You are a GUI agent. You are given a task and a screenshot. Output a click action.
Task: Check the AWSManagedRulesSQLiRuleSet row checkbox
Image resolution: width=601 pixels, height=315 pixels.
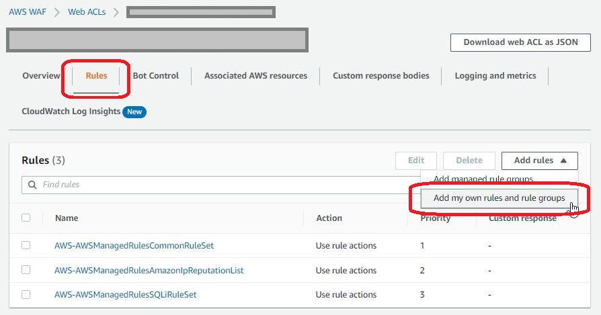[x=26, y=295]
